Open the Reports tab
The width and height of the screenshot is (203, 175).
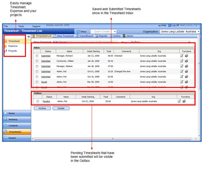tap(101, 36)
